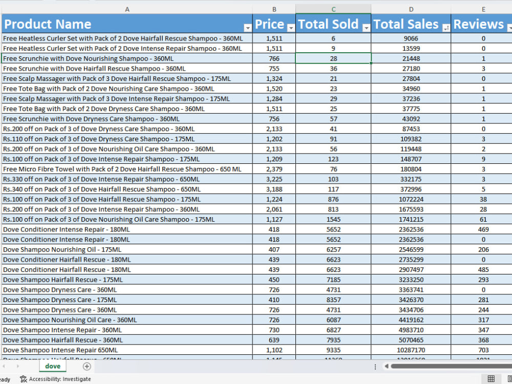The width and height of the screenshot is (512, 384).
Task: Open Accessibility: Investigate in status bar
Action: pos(55,379)
